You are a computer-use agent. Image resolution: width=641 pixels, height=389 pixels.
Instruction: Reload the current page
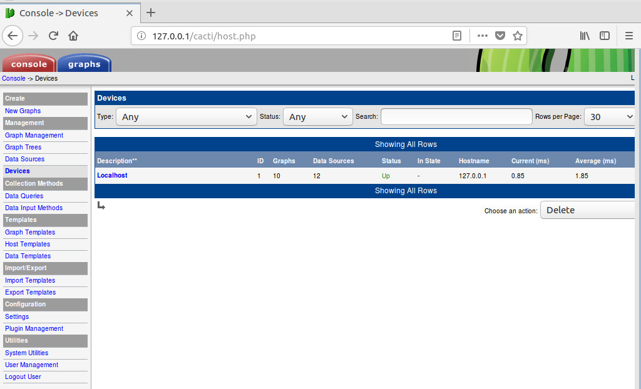(53, 36)
